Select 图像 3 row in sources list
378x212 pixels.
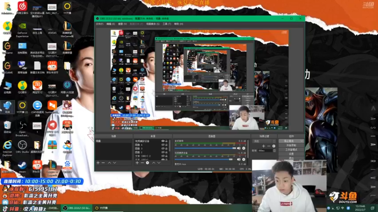pyautogui.click(x=151, y=148)
